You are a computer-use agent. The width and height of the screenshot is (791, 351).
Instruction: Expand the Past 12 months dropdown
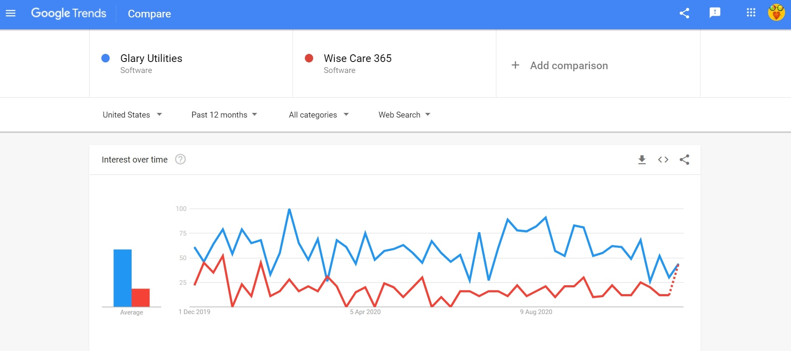click(224, 115)
